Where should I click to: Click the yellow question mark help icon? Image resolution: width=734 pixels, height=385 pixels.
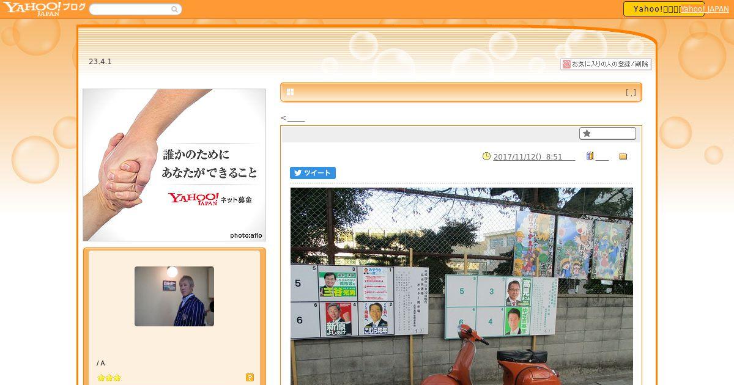[250, 378]
